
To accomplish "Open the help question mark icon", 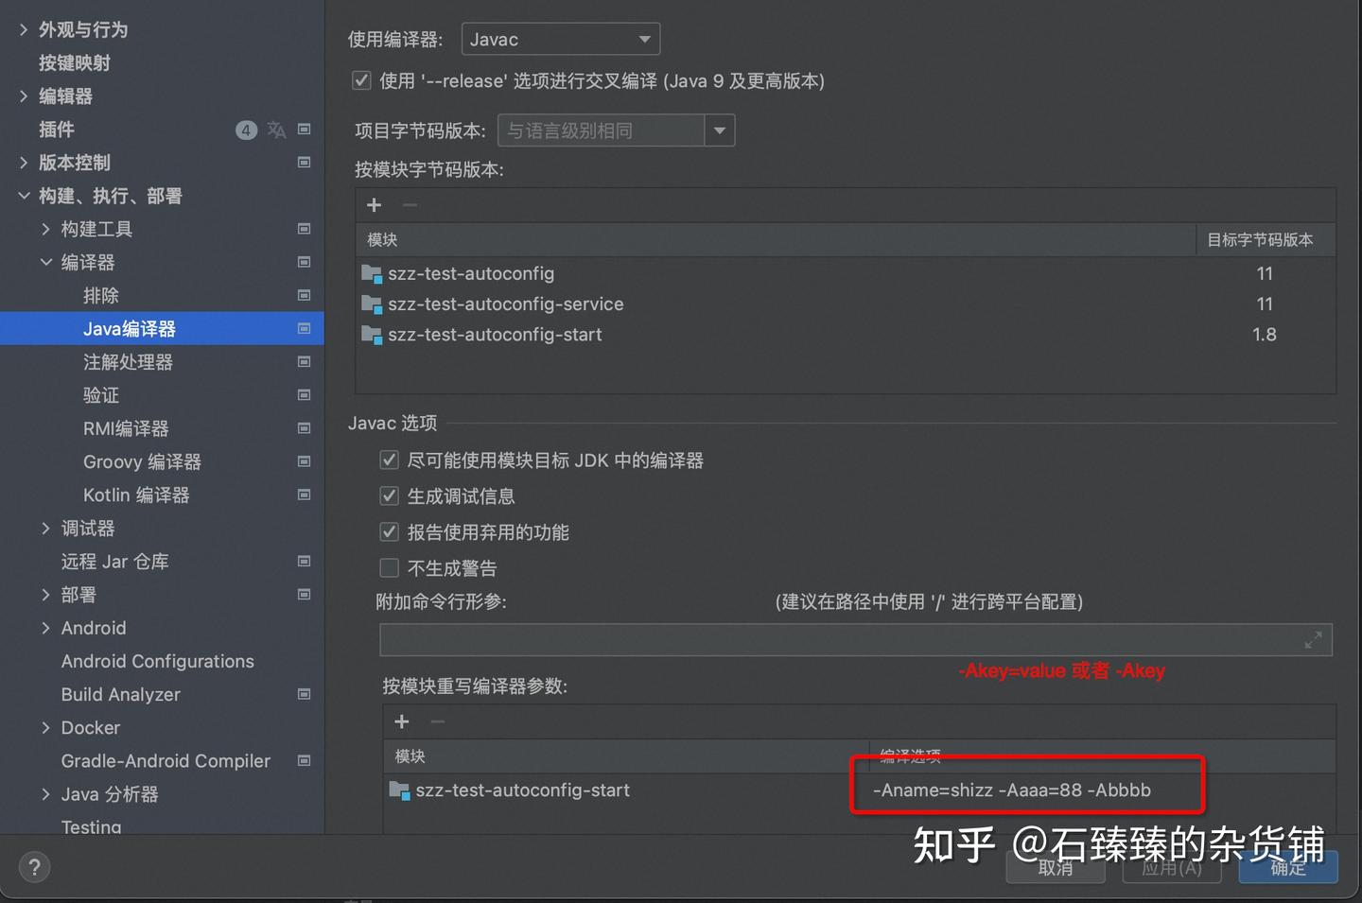I will pos(34,866).
